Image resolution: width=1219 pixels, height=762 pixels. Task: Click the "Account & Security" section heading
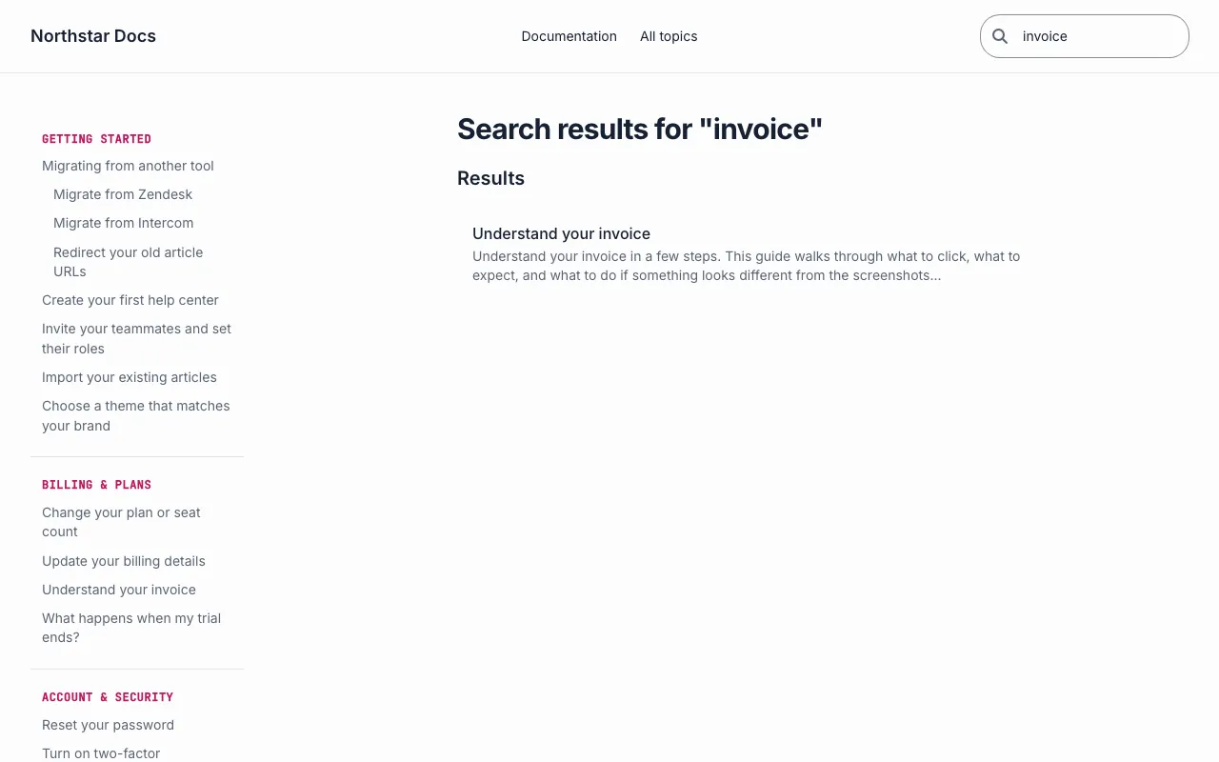(x=108, y=697)
